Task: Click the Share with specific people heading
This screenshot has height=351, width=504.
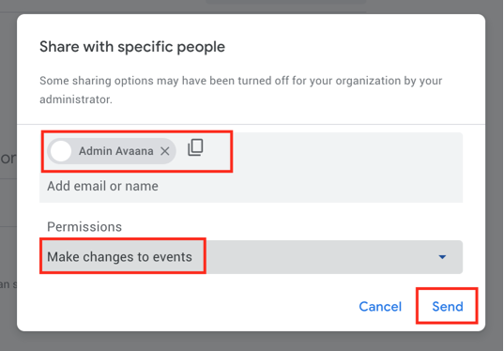Action: 132,47
